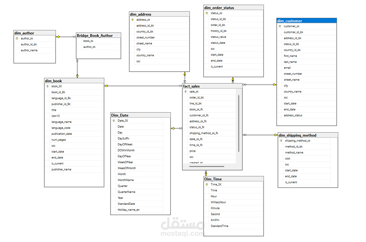Select the cost field in dim_shipping_method
Image resolution: width=366 pixels, height=242 pixels.
(287, 158)
